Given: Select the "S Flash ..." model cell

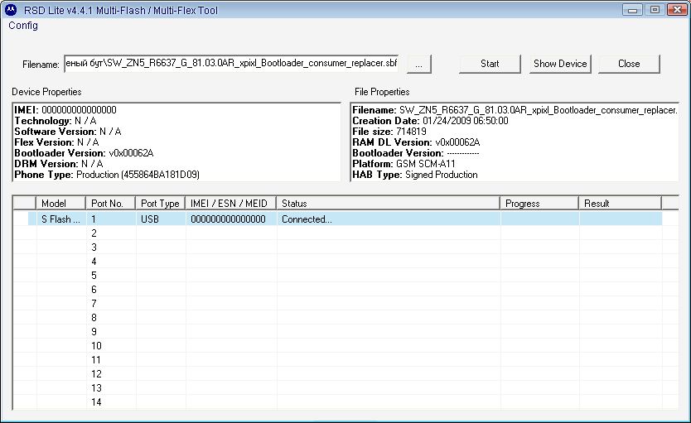Looking at the screenshot, I should tap(60, 219).
